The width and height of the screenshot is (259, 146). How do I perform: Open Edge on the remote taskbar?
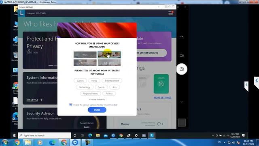90,135
